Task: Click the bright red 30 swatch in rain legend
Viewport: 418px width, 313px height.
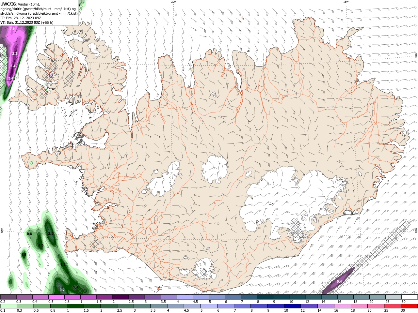Action: (410, 306)
